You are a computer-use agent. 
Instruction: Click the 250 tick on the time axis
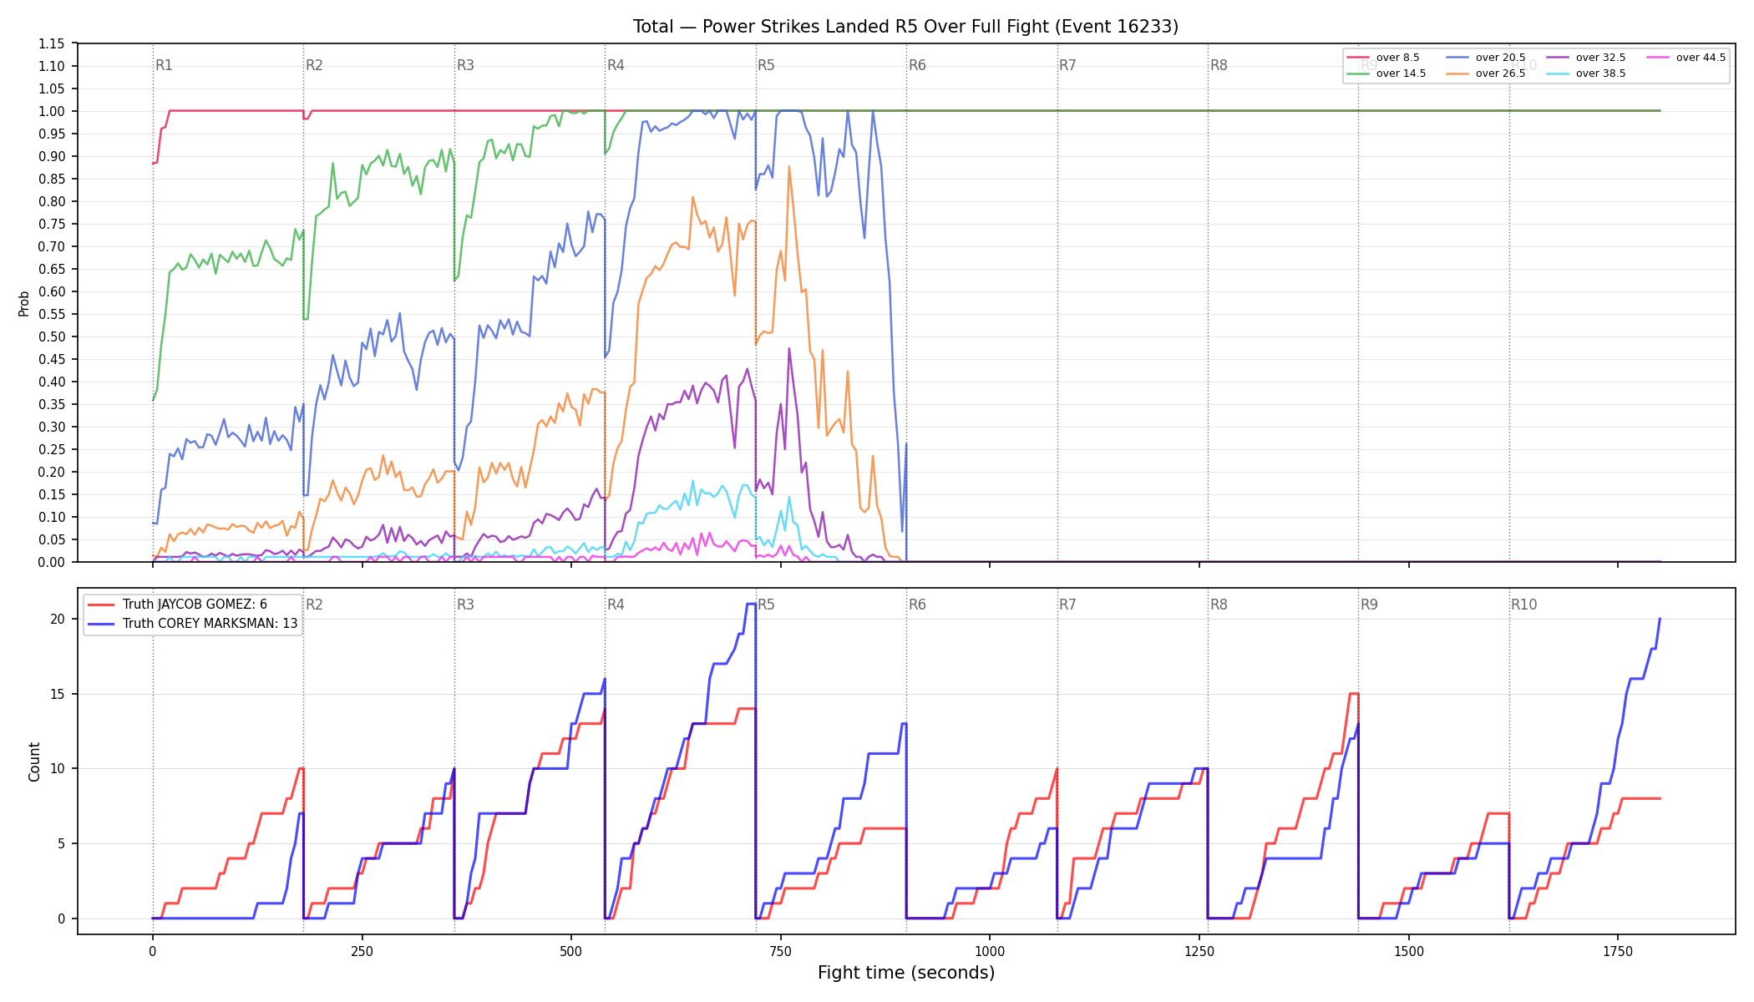[x=362, y=951]
